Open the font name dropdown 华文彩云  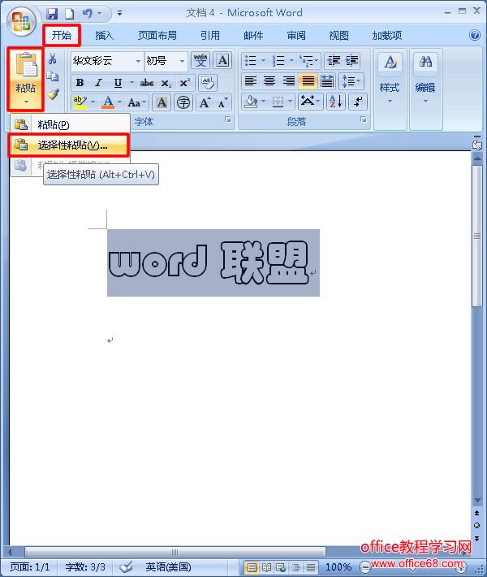coord(138,61)
